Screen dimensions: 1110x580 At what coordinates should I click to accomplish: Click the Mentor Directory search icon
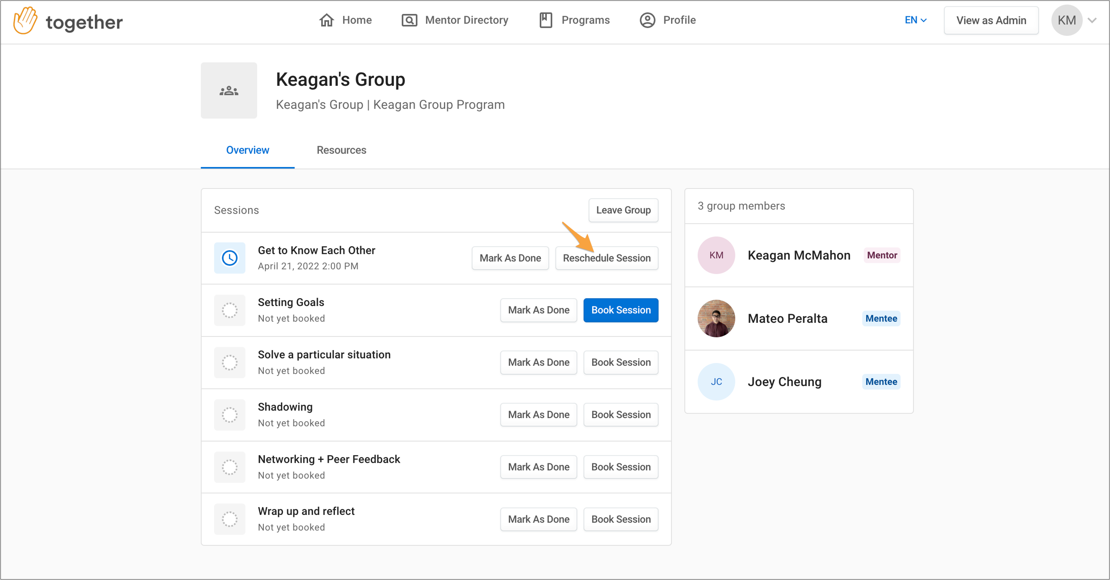[409, 20]
